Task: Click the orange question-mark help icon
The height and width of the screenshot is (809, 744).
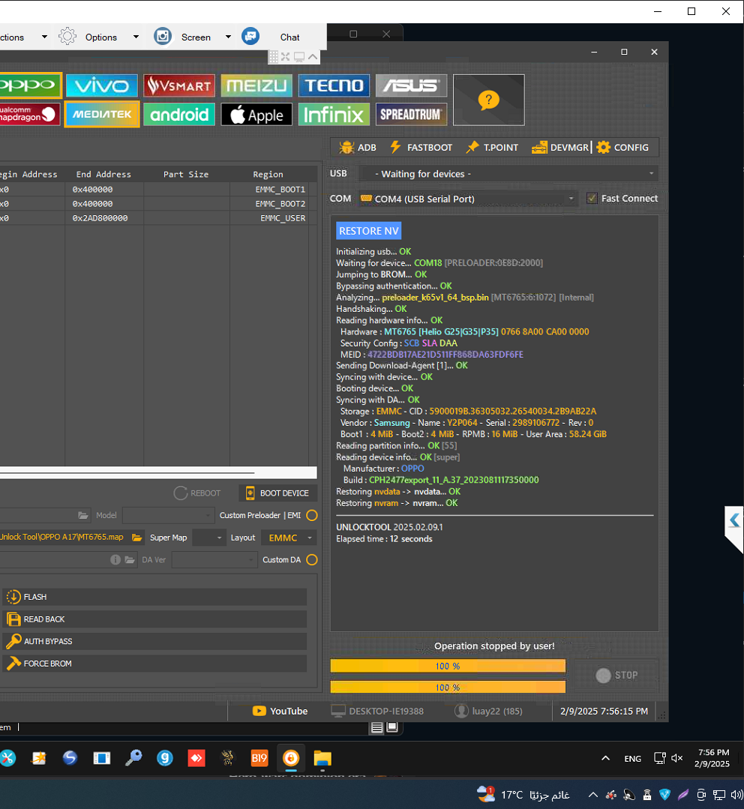Action: click(x=488, y=100)
